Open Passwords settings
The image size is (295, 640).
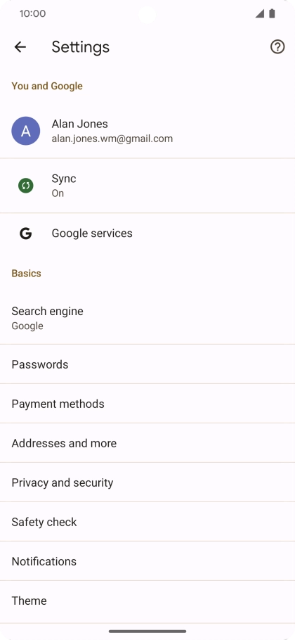point(147,364)
